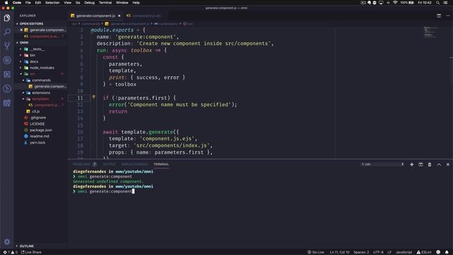This screenshot has height=255, width=453.
Task: Close generate:component.js in Open Editors list
Action: point(21,30)
